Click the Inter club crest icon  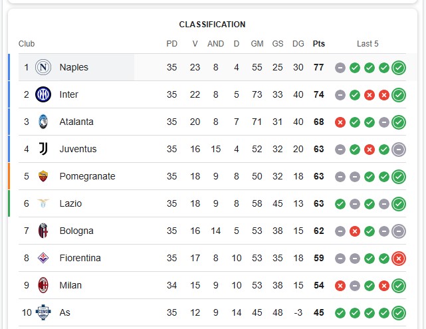[43, 94]
